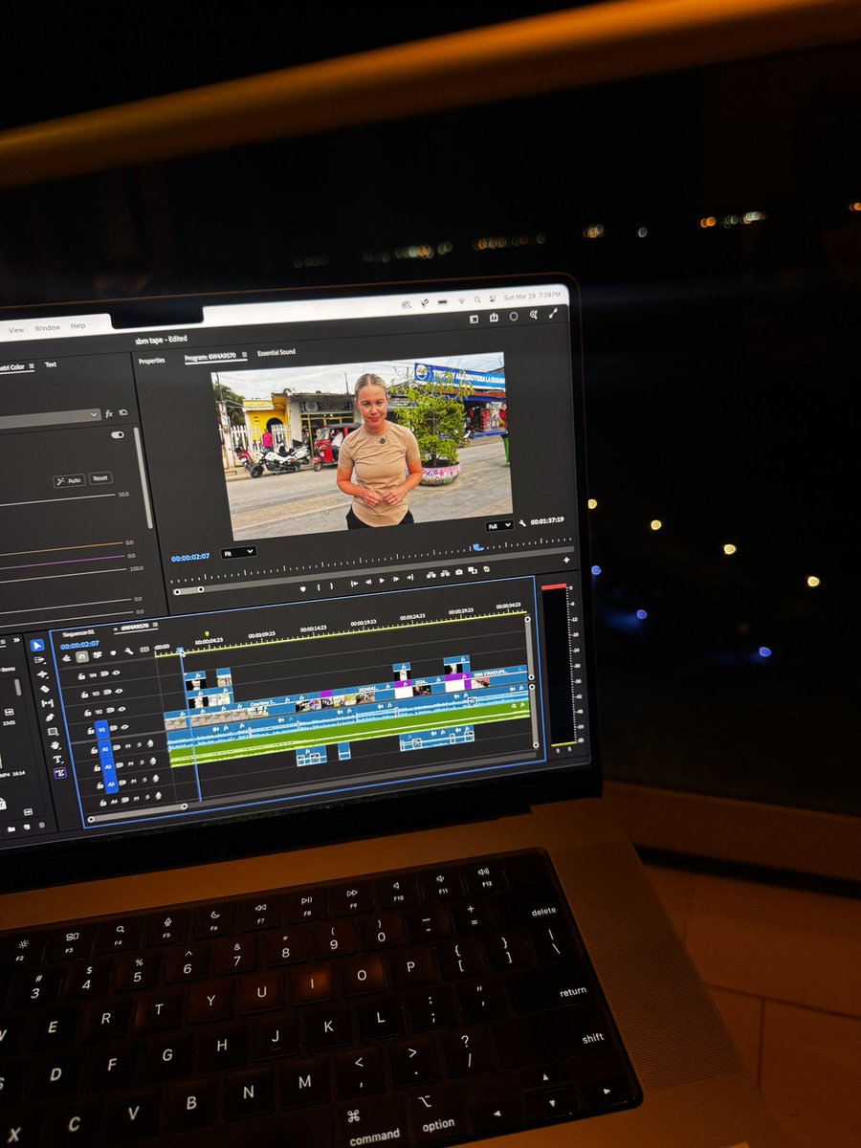Step forward one frame
The width and height of the screenshot is (861, 1148).
395,580
